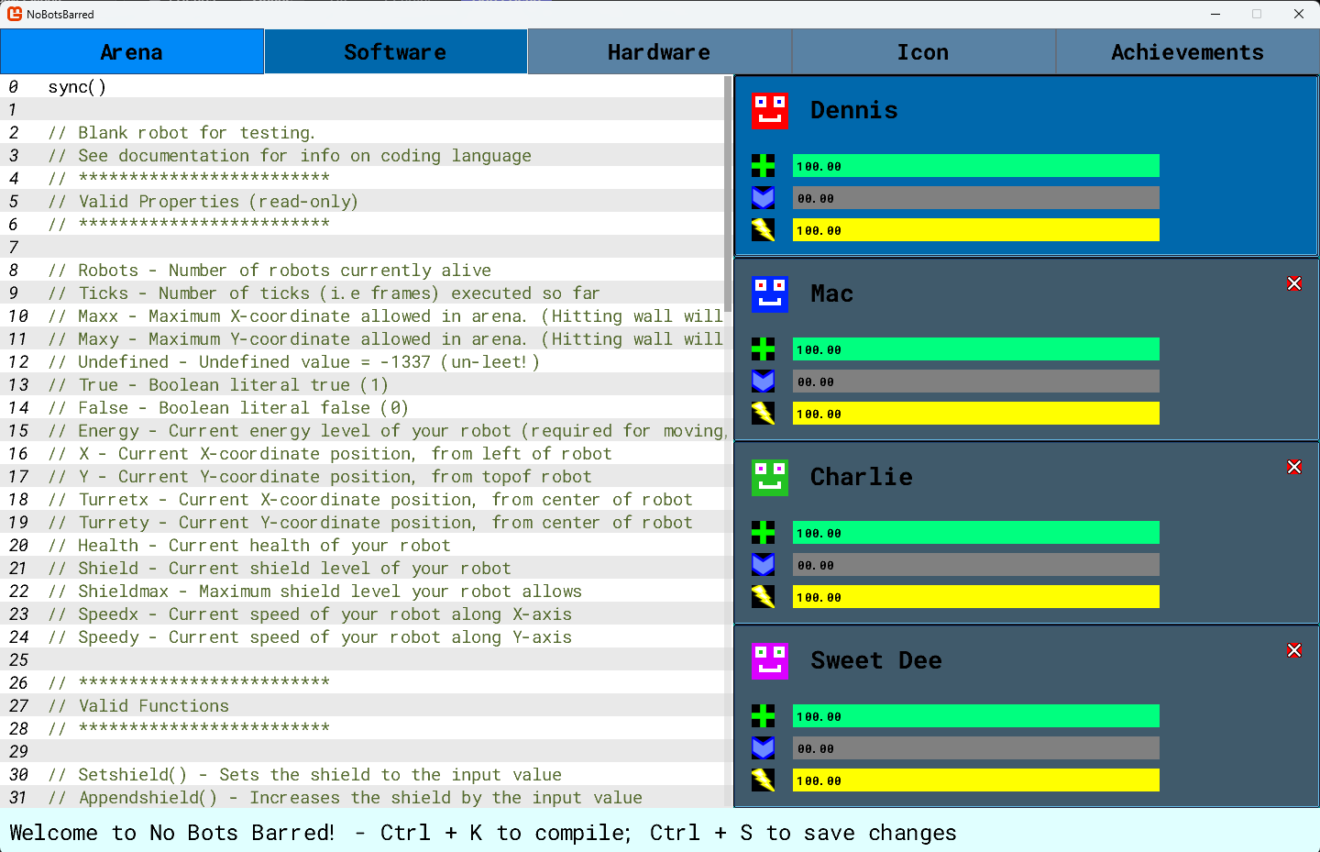Click Charlie's green robot face icon
This screenshot has width=1320, height=852.
click(770, 478)
